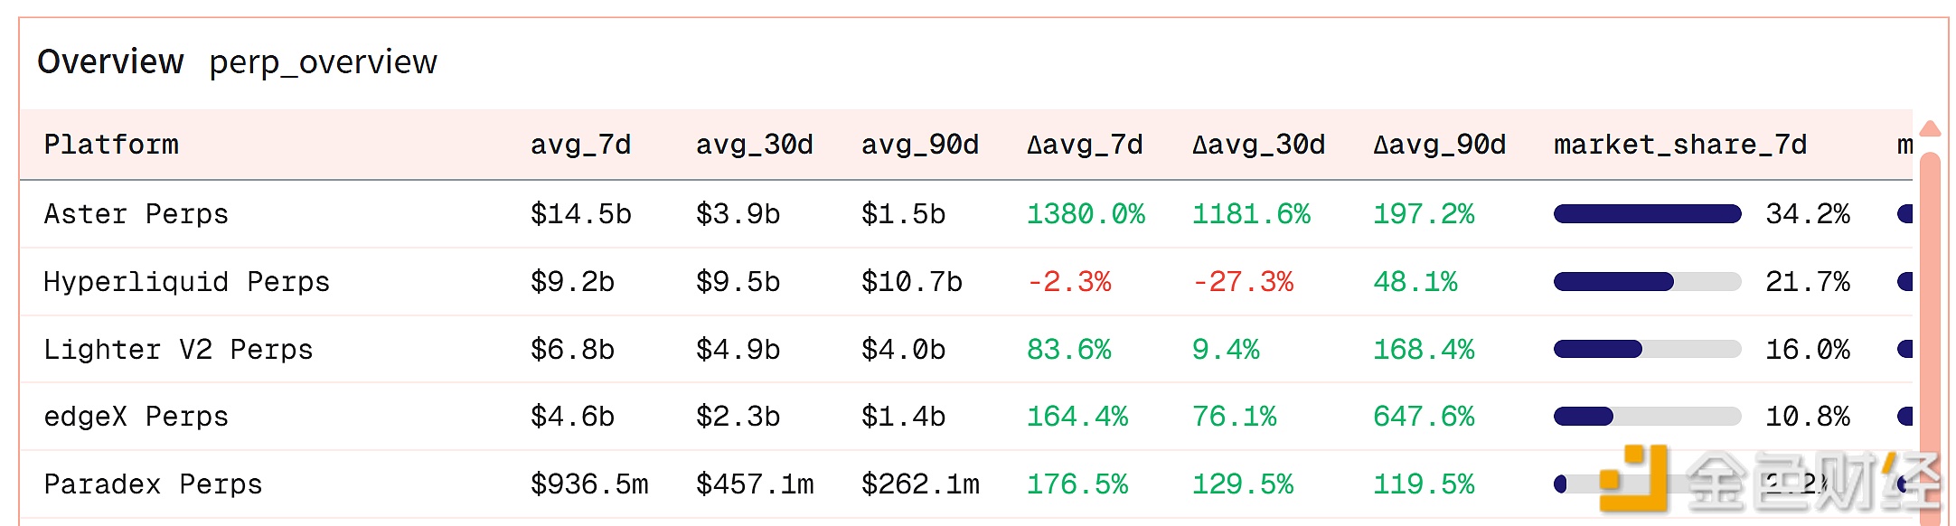Sort by the Δavg_7d column header
The height and width of the screenshot is (526, 1956).
pos(1085,145)
